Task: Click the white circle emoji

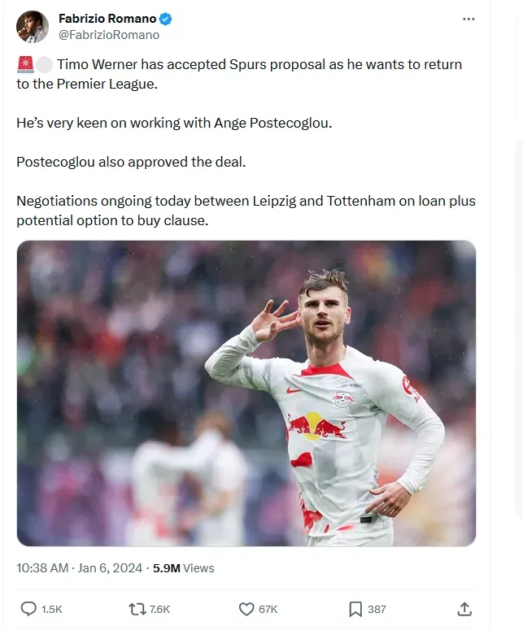Action: [x=44, y=64]
